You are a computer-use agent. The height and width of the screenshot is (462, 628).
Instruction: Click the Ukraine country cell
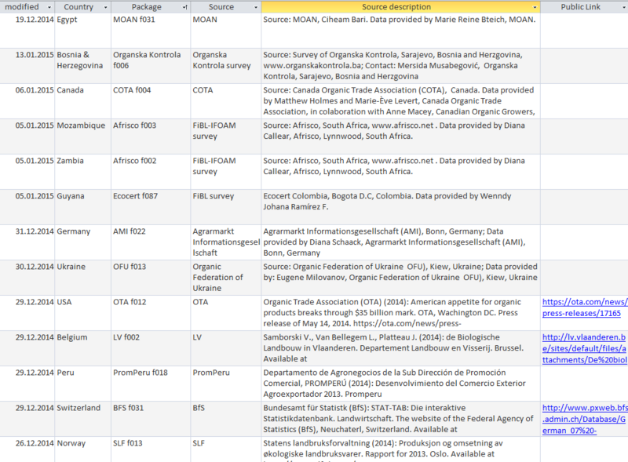(x=82, y=278)
